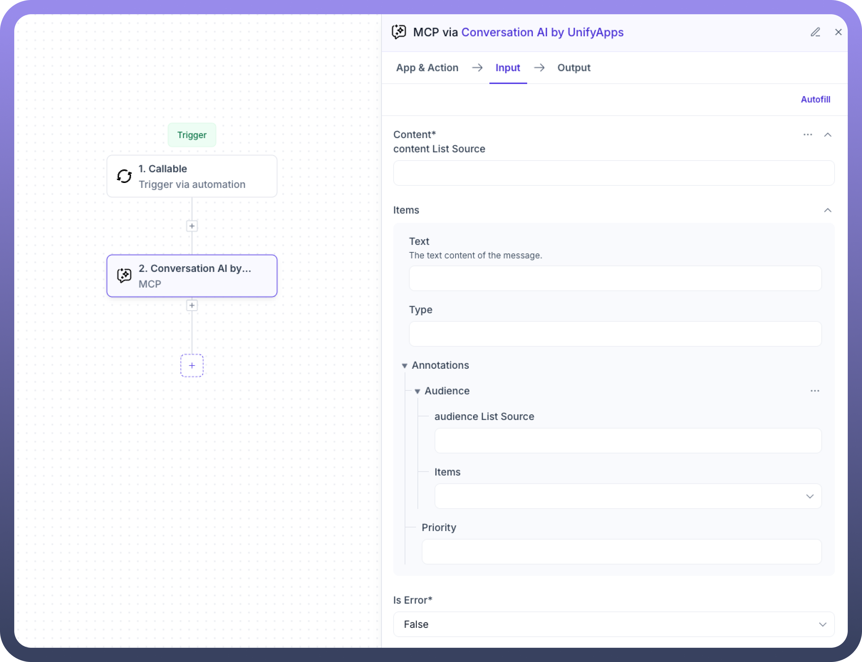Image resolution: width=862 pixels, height=662 pixels.
Task: Click the Autofill link
Action: tap(815, 99)
